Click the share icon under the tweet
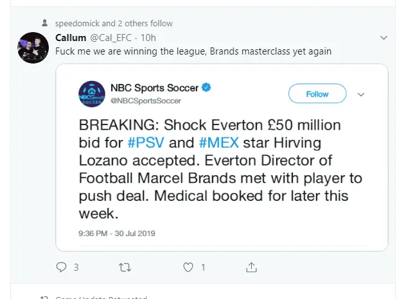This screenshot has height=299, width=406. click(x=252, y=267)
